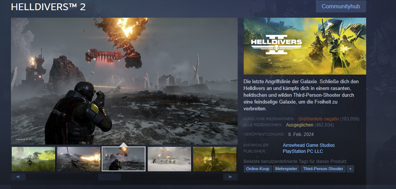Select the flamethrower fire screenshot thumbnail
The width and height of the screenshot is (396, 189).
pos(79,159)
